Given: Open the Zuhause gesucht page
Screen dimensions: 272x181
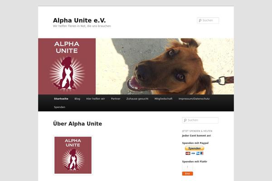Looking at the screenshot, I should click(137, 99).
